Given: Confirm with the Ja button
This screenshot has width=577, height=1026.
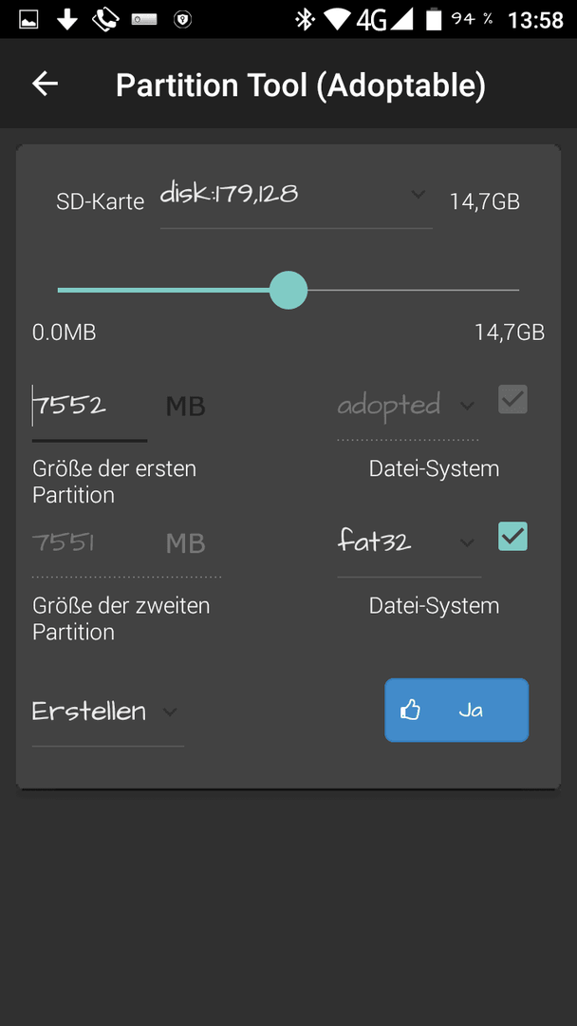Looking at the screenshot, I should click(456, 710).
